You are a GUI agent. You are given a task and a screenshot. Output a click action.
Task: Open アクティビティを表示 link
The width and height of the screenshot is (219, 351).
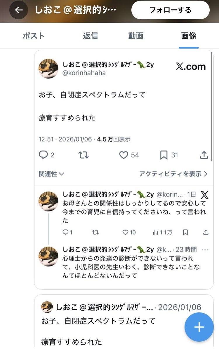point(173,174)
